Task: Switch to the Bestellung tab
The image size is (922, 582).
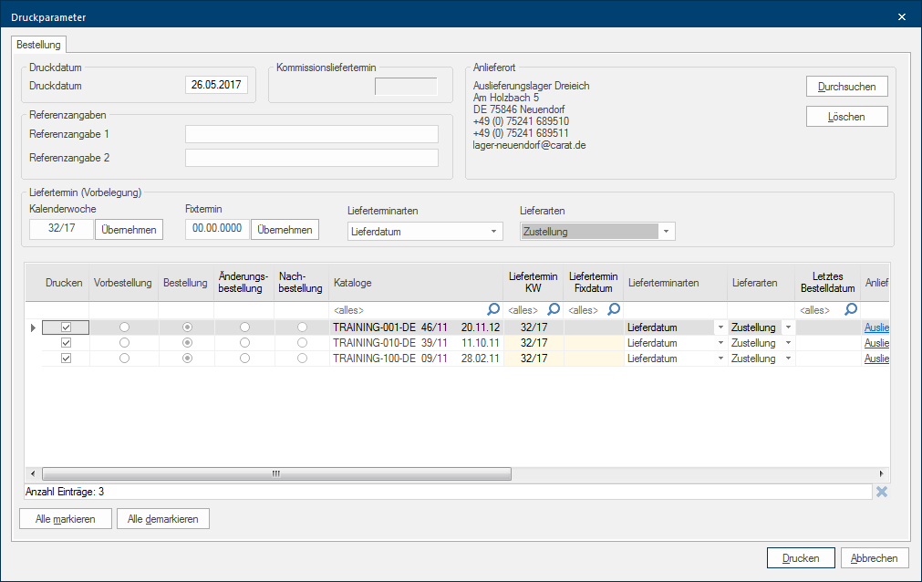Action: [38, 44]
